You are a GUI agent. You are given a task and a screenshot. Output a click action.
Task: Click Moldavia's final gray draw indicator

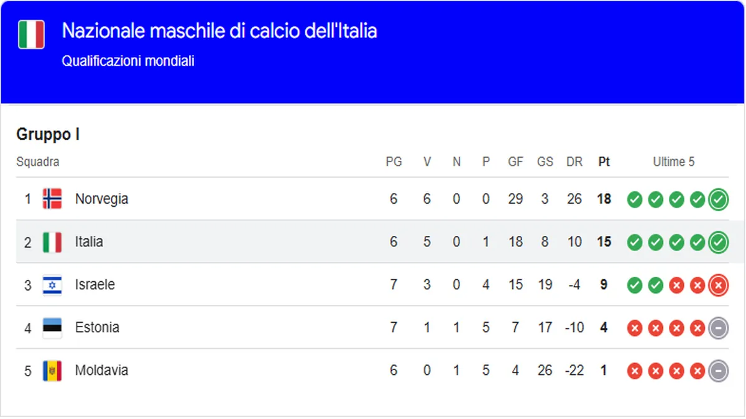click(x=718, y=371)
